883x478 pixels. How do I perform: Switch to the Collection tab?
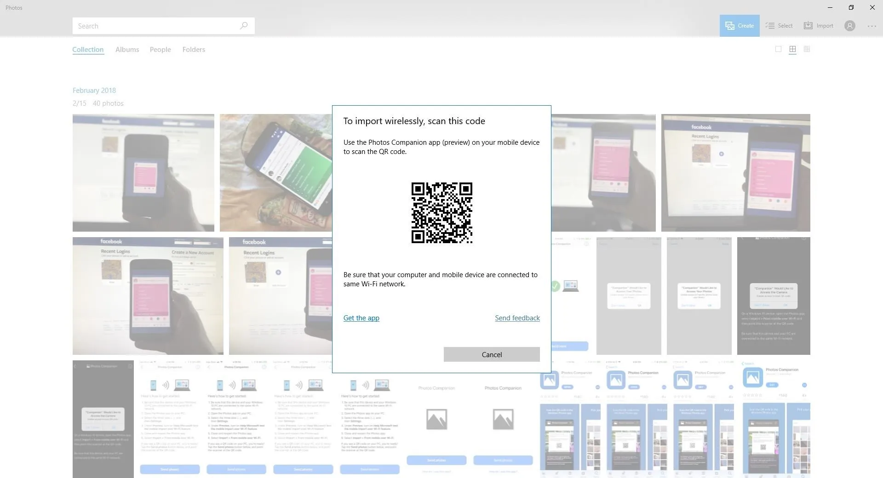(88, 50)
